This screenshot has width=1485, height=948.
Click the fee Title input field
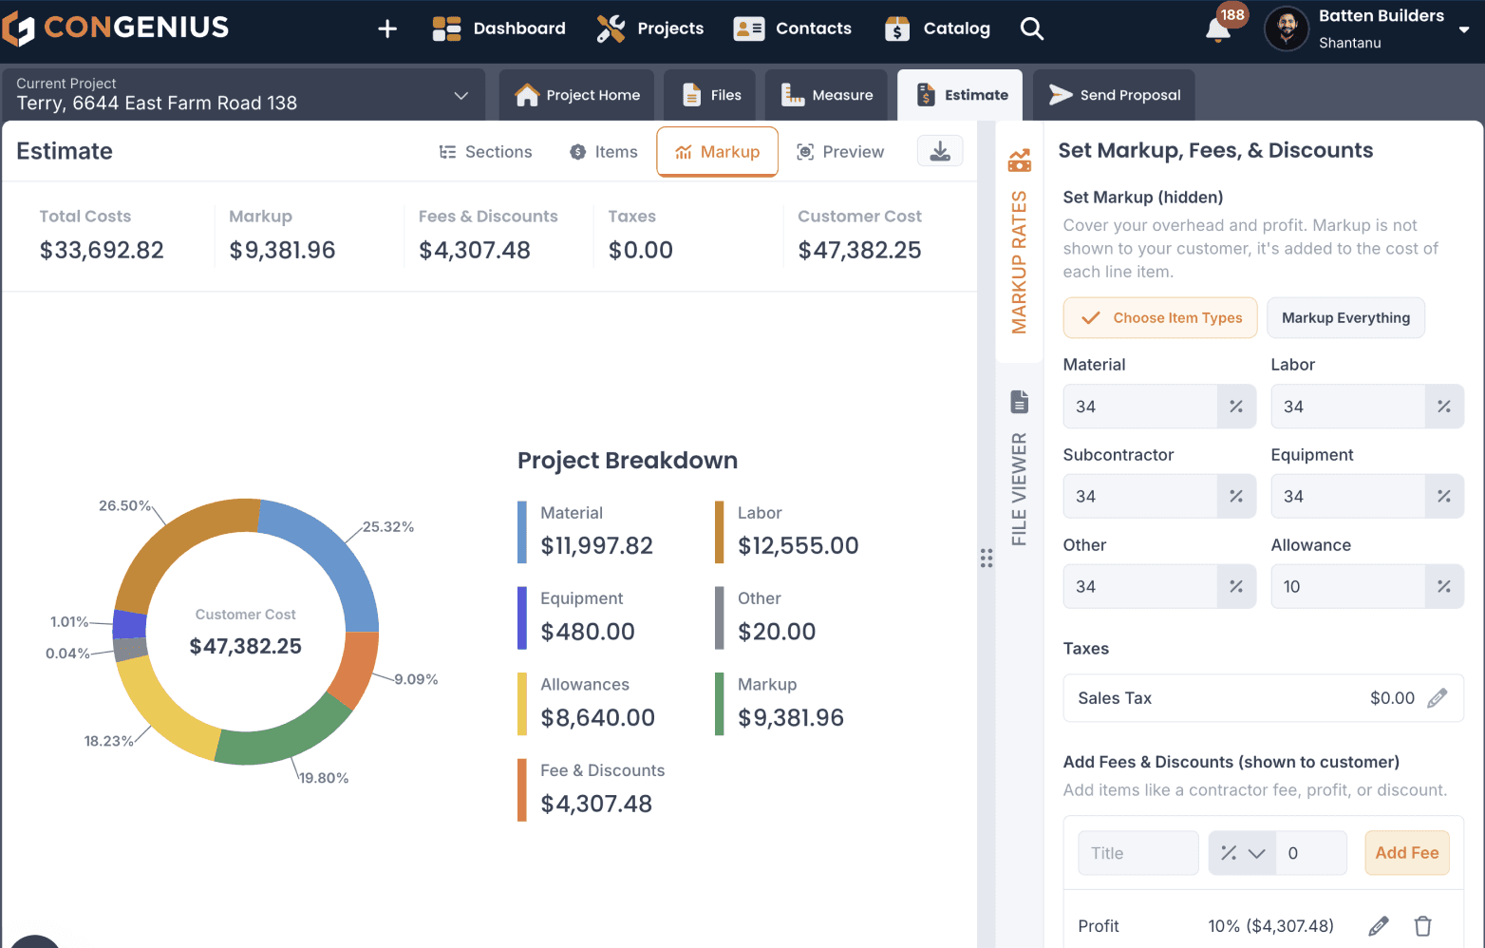click(1138, 853)
